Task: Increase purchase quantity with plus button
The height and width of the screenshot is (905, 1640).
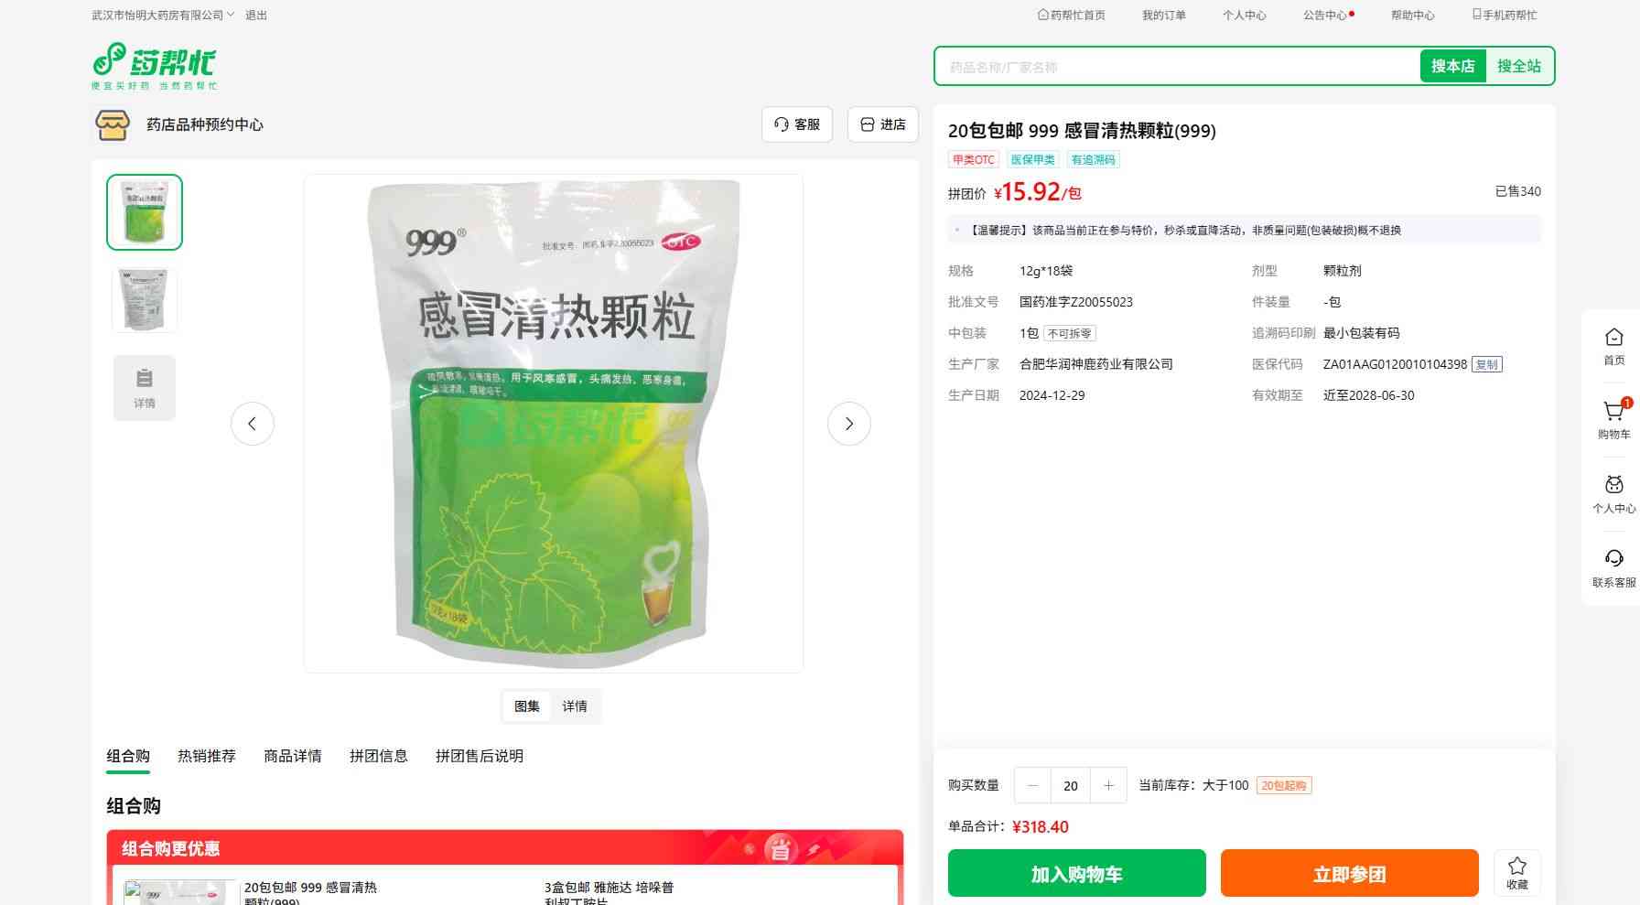Action: coord(1108,785)
